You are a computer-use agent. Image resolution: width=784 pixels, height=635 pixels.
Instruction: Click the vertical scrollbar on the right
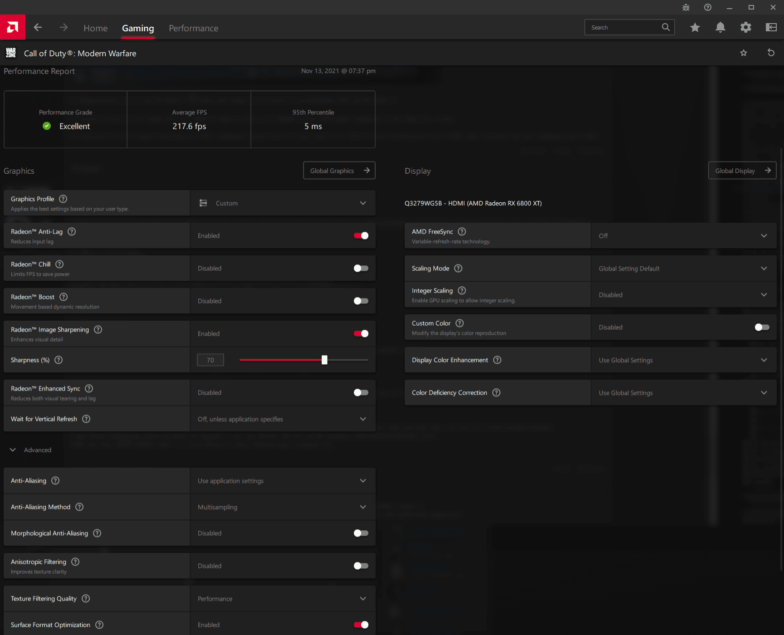tap(781, 358)
